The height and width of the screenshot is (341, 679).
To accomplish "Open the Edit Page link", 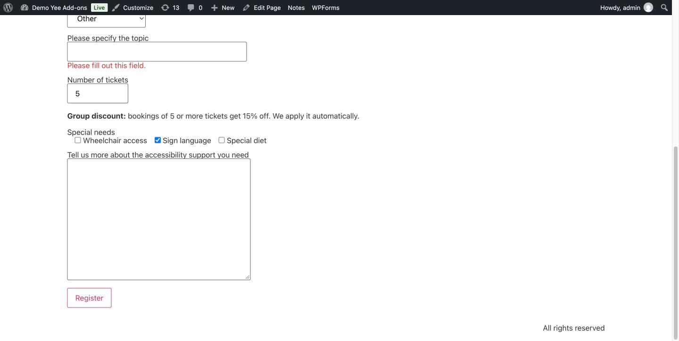I will click(x=267, y=8).
